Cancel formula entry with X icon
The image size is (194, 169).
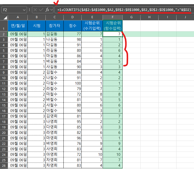click(x=35, y=10)
